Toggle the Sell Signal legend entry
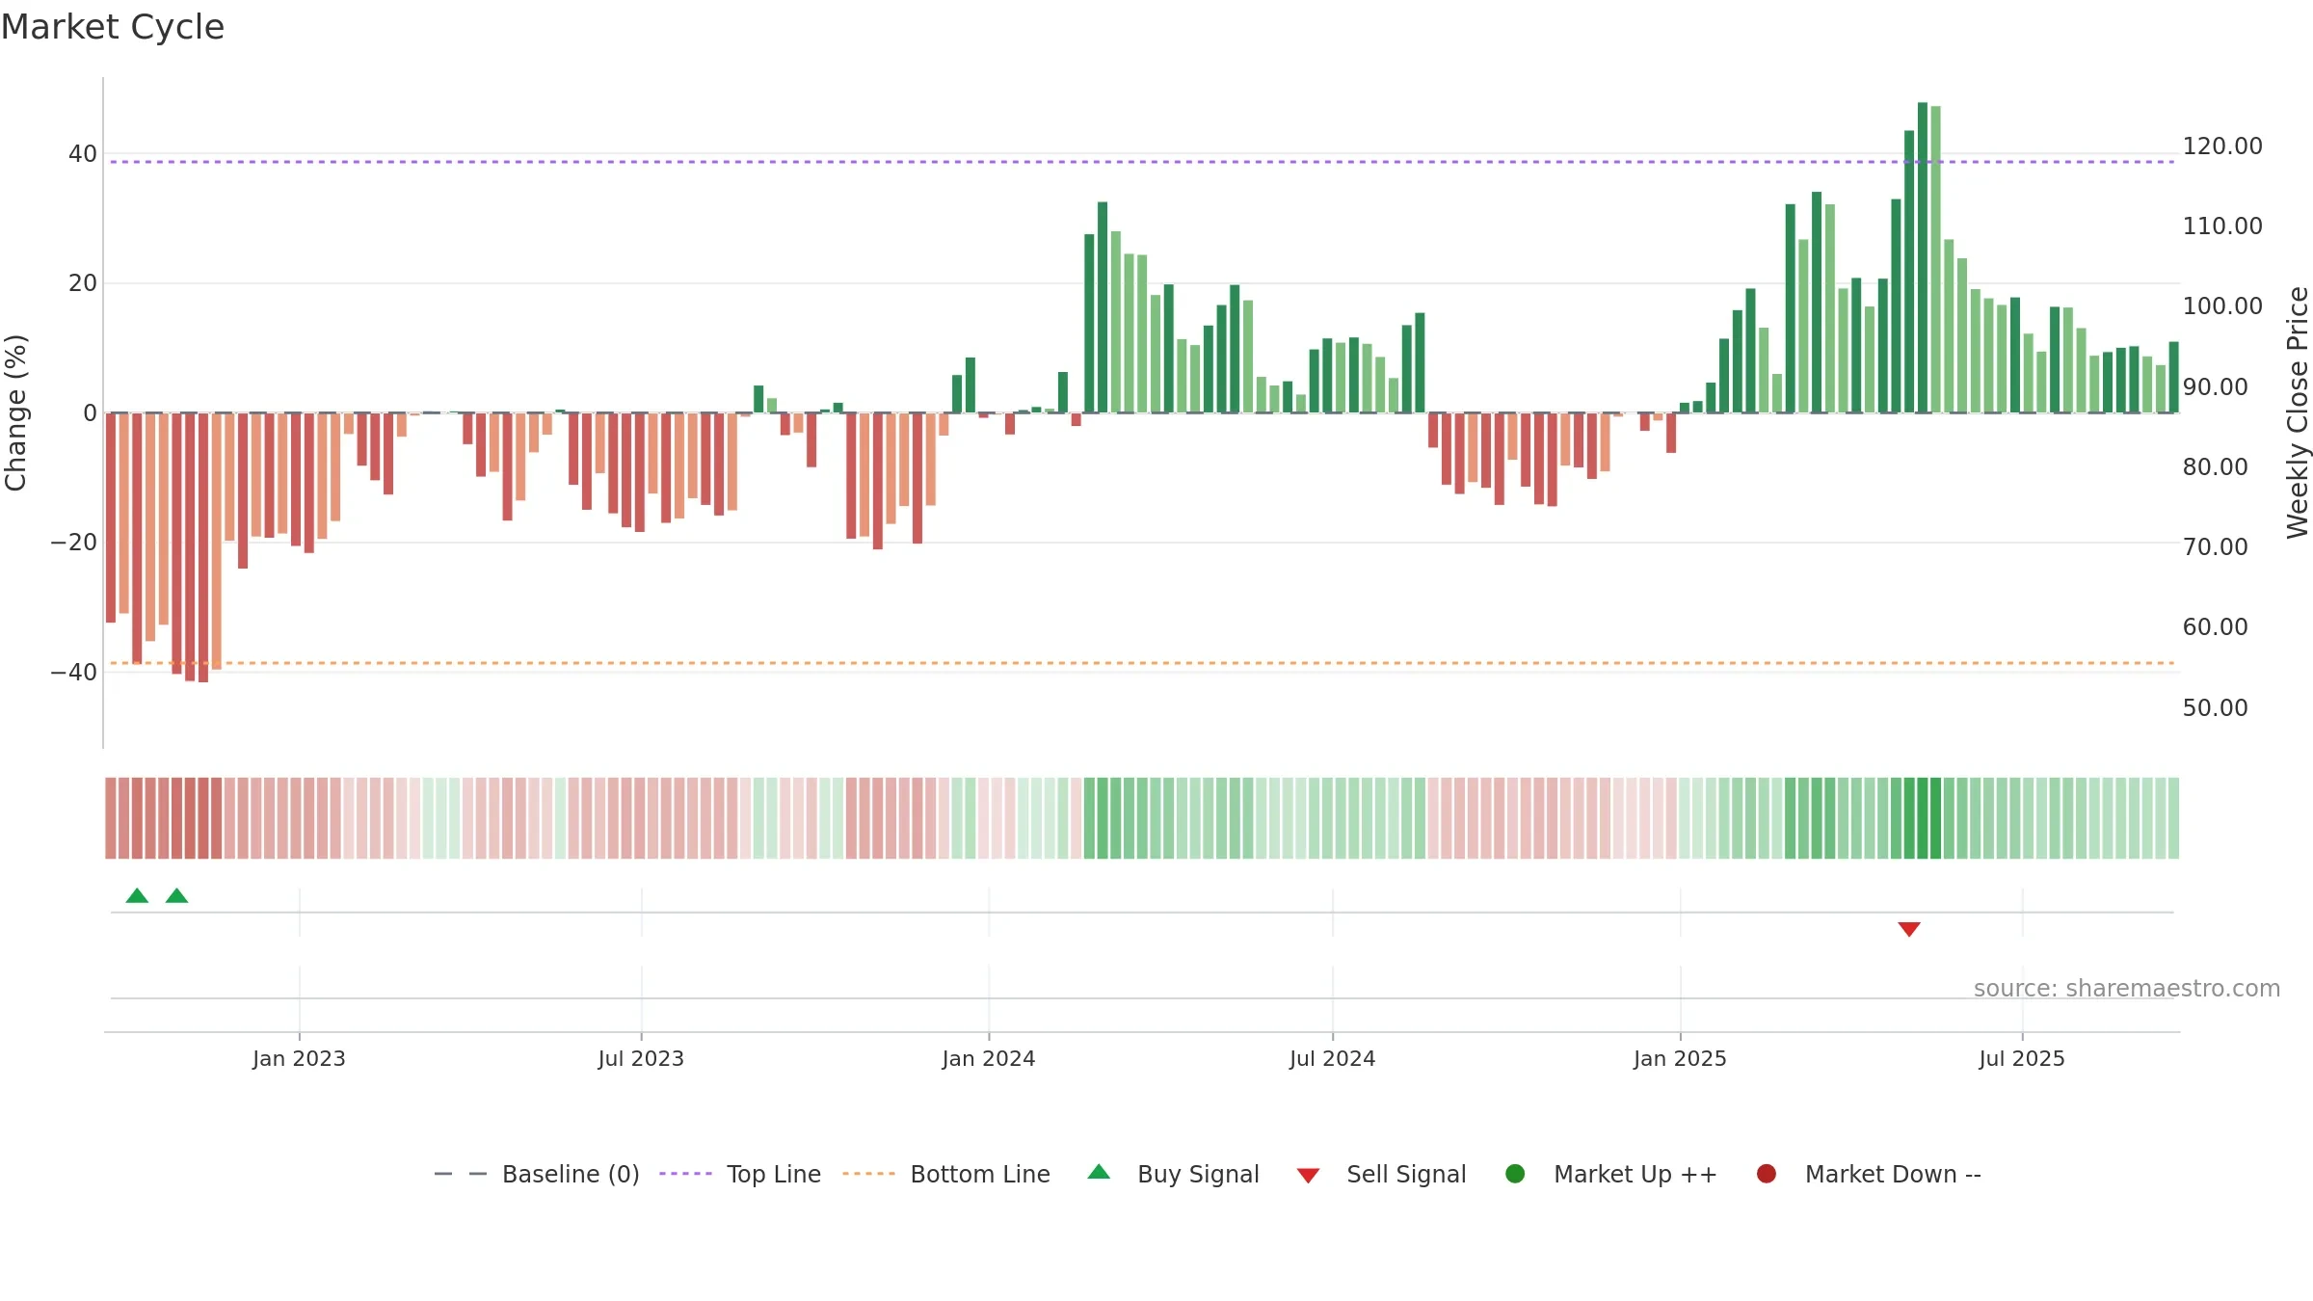 coord(1381,1174)
